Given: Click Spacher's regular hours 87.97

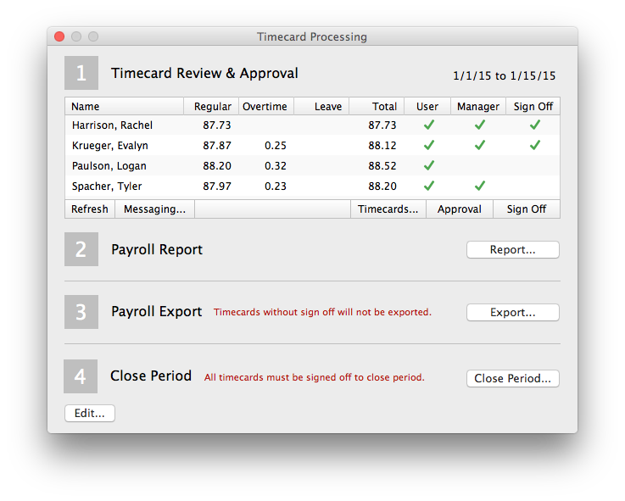Looking at the screenshot, I should pos(217,186).
